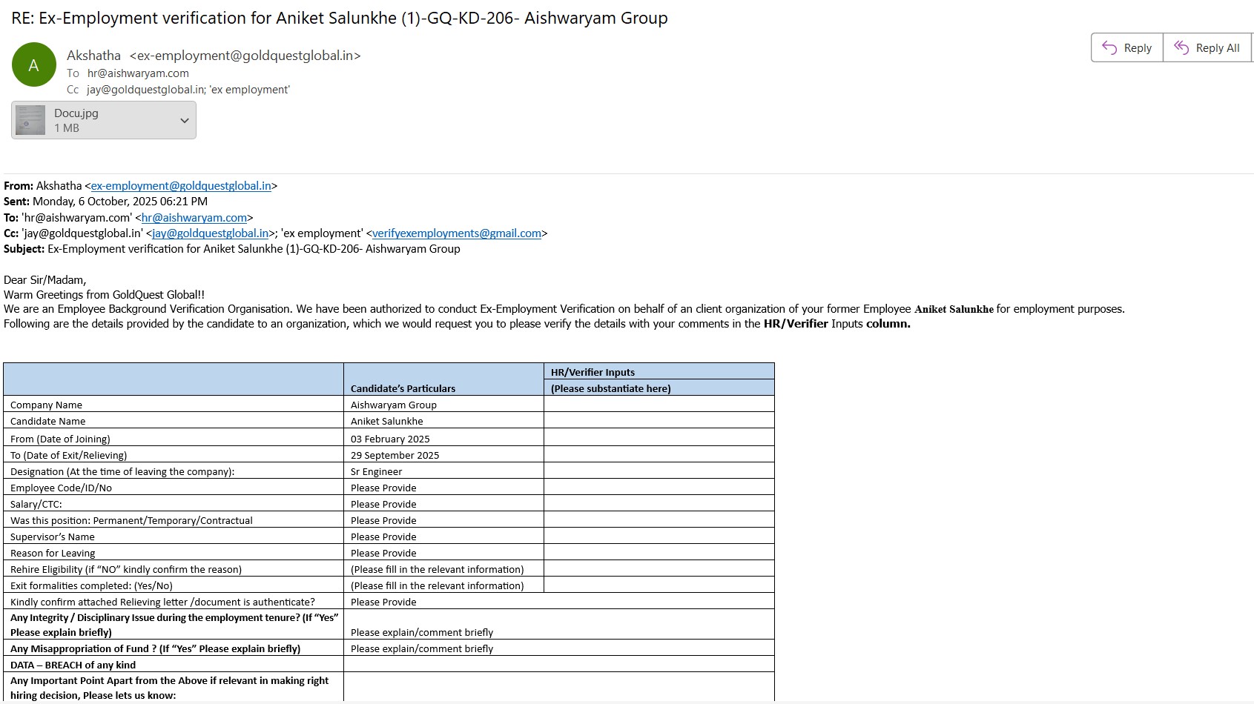Click 'Please Provide' in the Relieving letter row

coord(383,602)
